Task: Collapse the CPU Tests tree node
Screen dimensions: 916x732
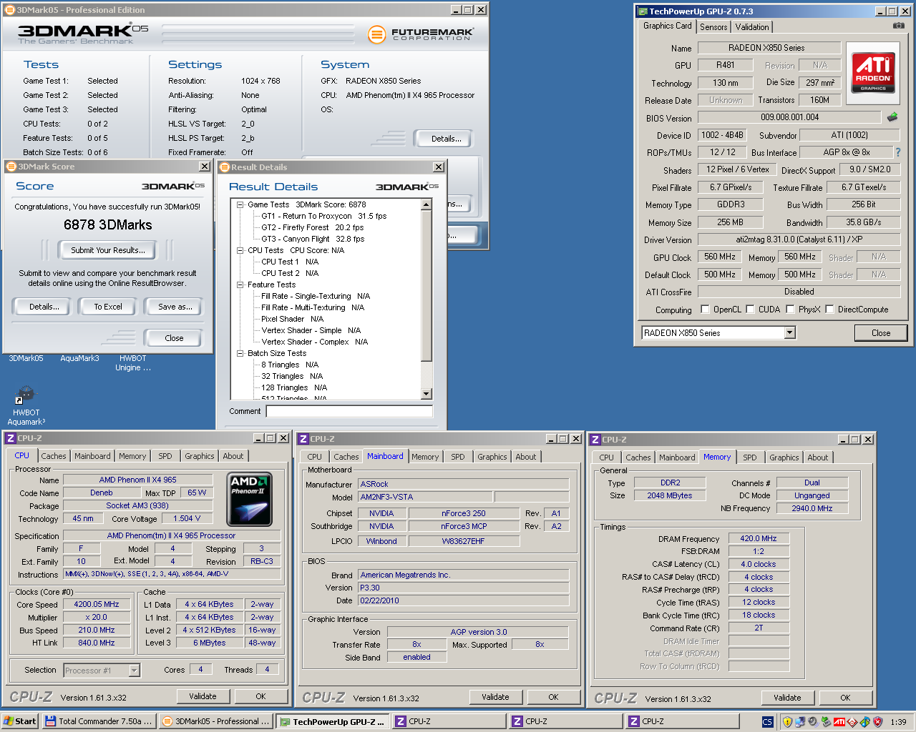Action: (240, 250)
